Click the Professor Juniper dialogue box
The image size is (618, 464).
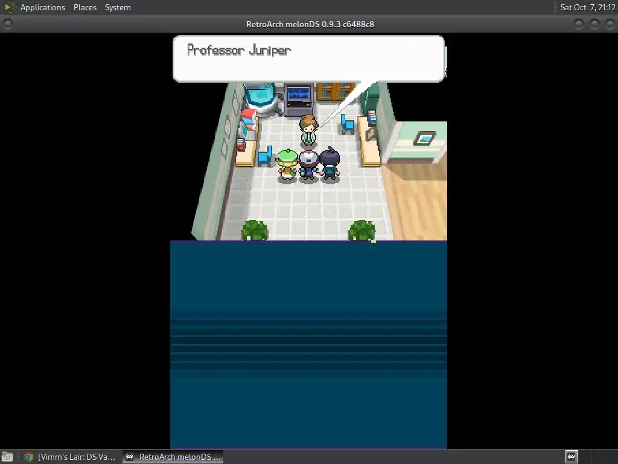[308, 59]
